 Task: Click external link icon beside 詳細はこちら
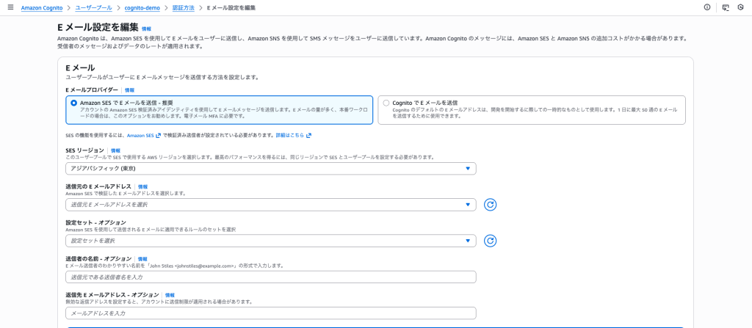308,136
